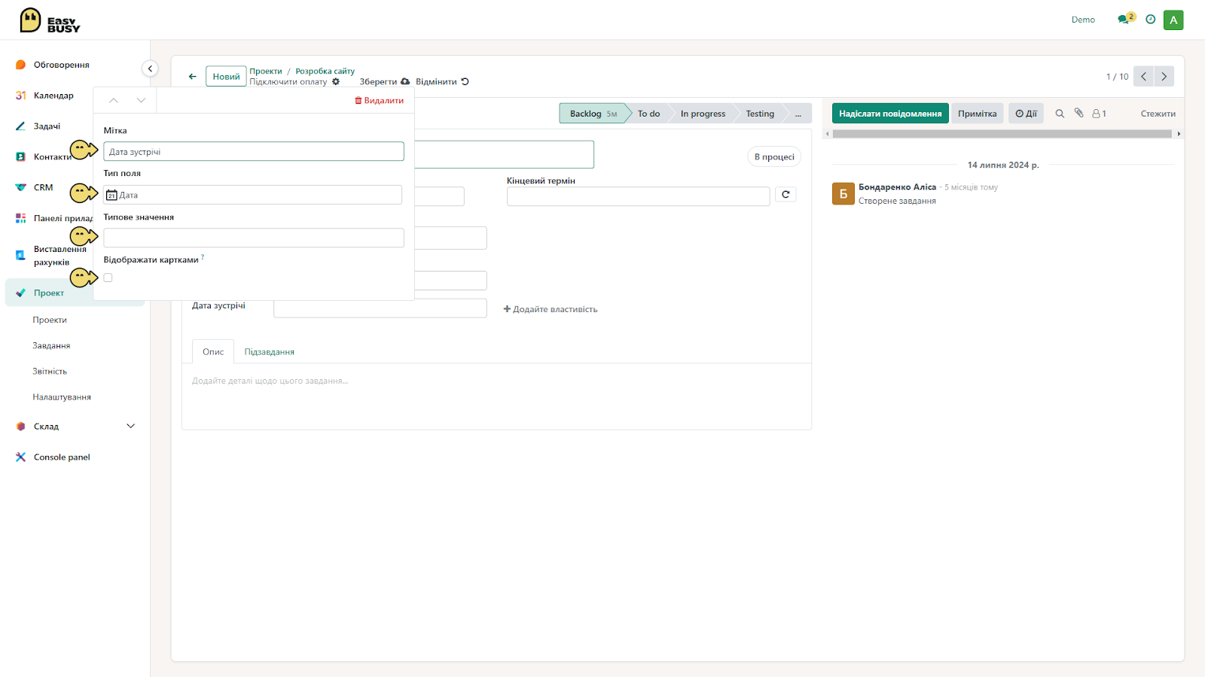Discard changes with the Відмінити icon
The width and height of the screenshot is (1205, 677).
click(x=465, y=82)
